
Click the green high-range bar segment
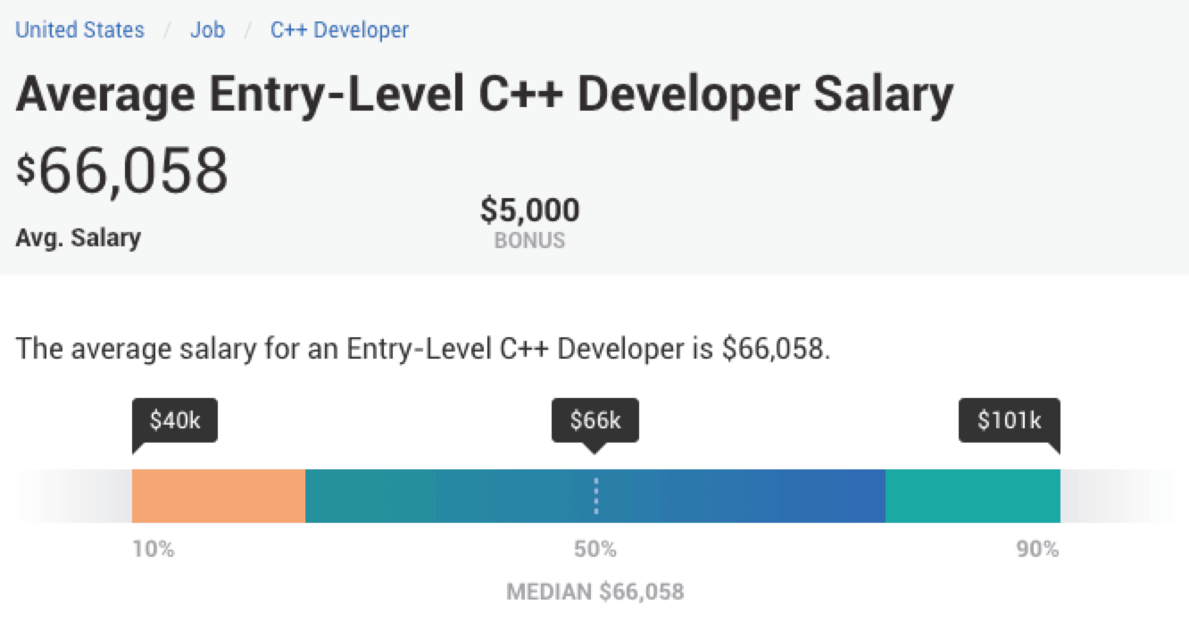point(972,495)
